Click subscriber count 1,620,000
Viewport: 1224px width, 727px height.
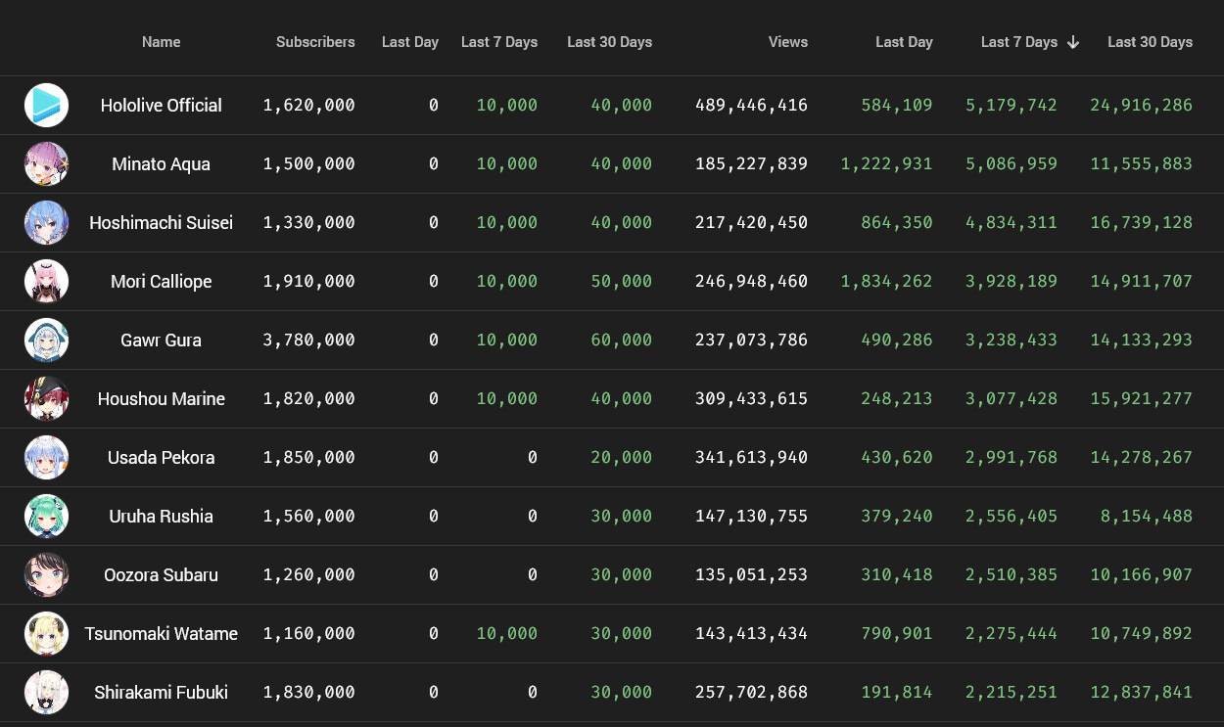point(309,105)
